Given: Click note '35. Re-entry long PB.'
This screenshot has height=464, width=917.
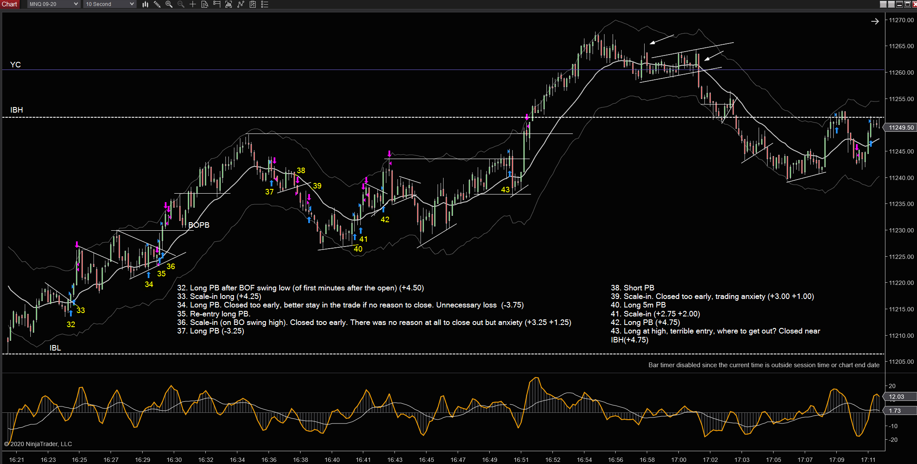Looking at the screenshot, I should (214, 314).
